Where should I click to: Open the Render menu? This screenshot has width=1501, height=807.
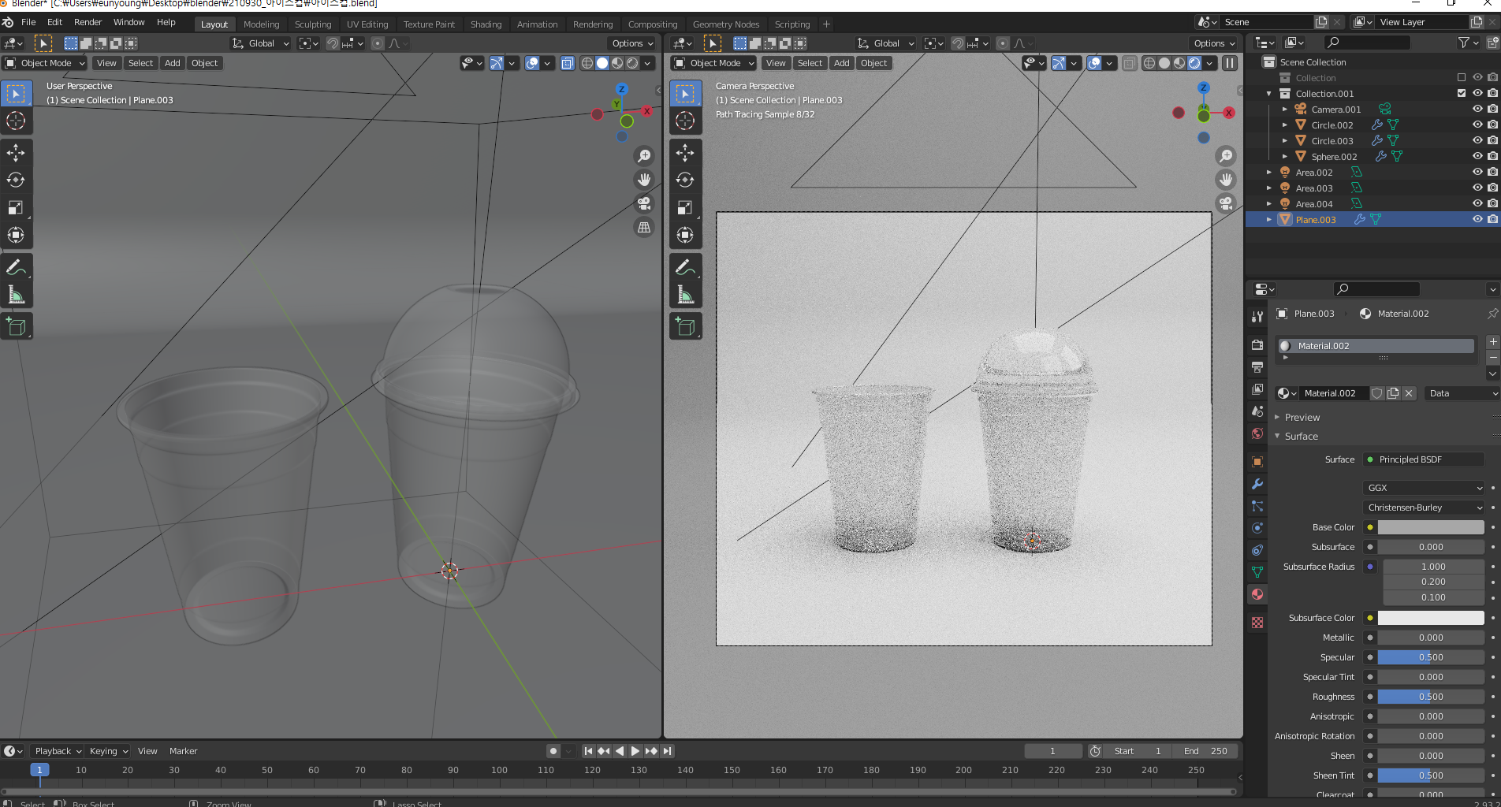click(x=88, y=22)
